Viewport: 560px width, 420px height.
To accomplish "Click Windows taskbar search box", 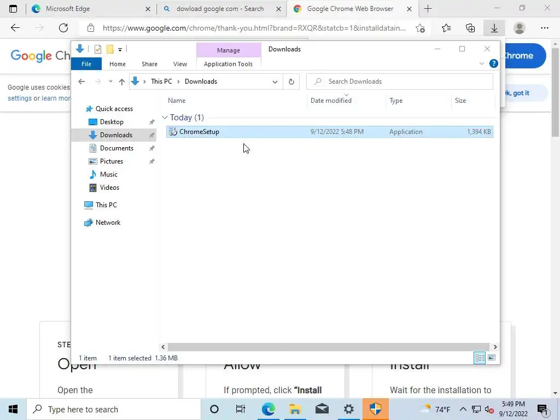I will [x=114, y=409].
